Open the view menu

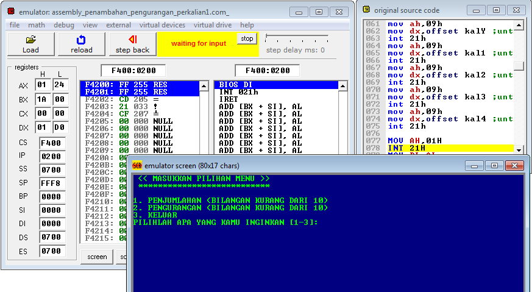click(x=90, y=25)
